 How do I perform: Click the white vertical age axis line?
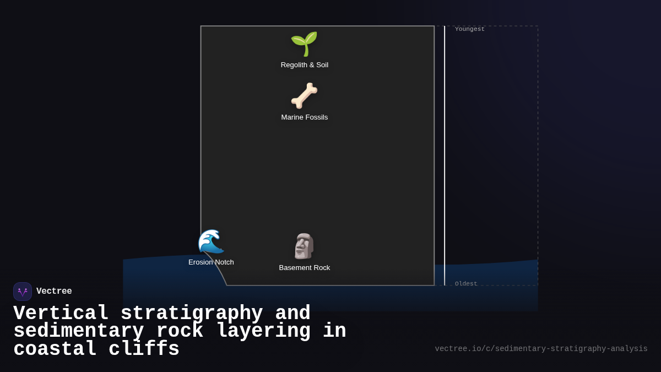point(445,154)
